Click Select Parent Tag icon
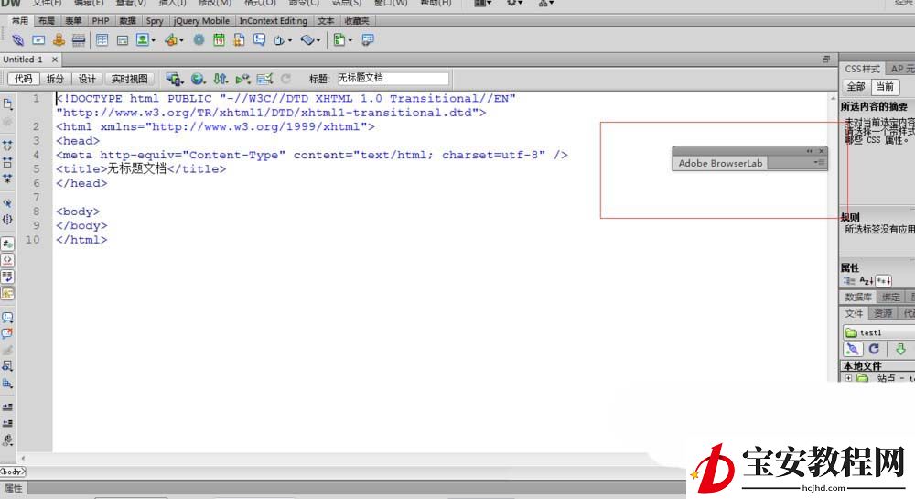The height and width of the screenshot is (499, 915). (x=7, y=203)
